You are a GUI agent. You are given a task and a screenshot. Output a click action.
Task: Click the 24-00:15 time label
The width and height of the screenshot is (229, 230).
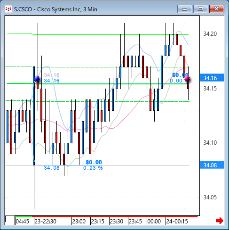(x=177, y=222)
